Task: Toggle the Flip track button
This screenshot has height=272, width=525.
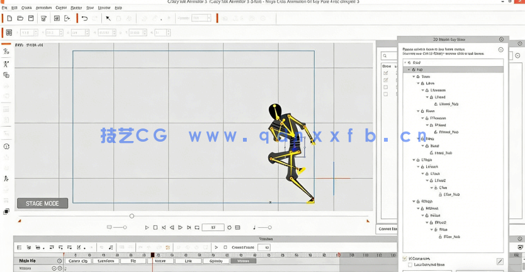Action: click(x=133, y=261)
